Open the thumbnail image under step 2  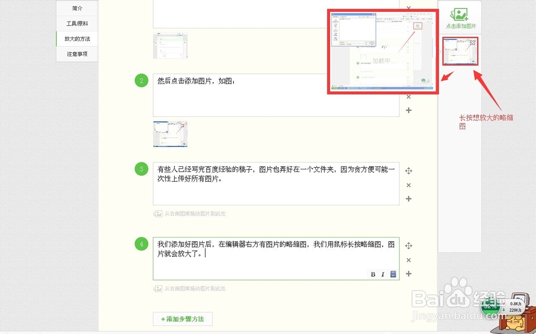170,134
